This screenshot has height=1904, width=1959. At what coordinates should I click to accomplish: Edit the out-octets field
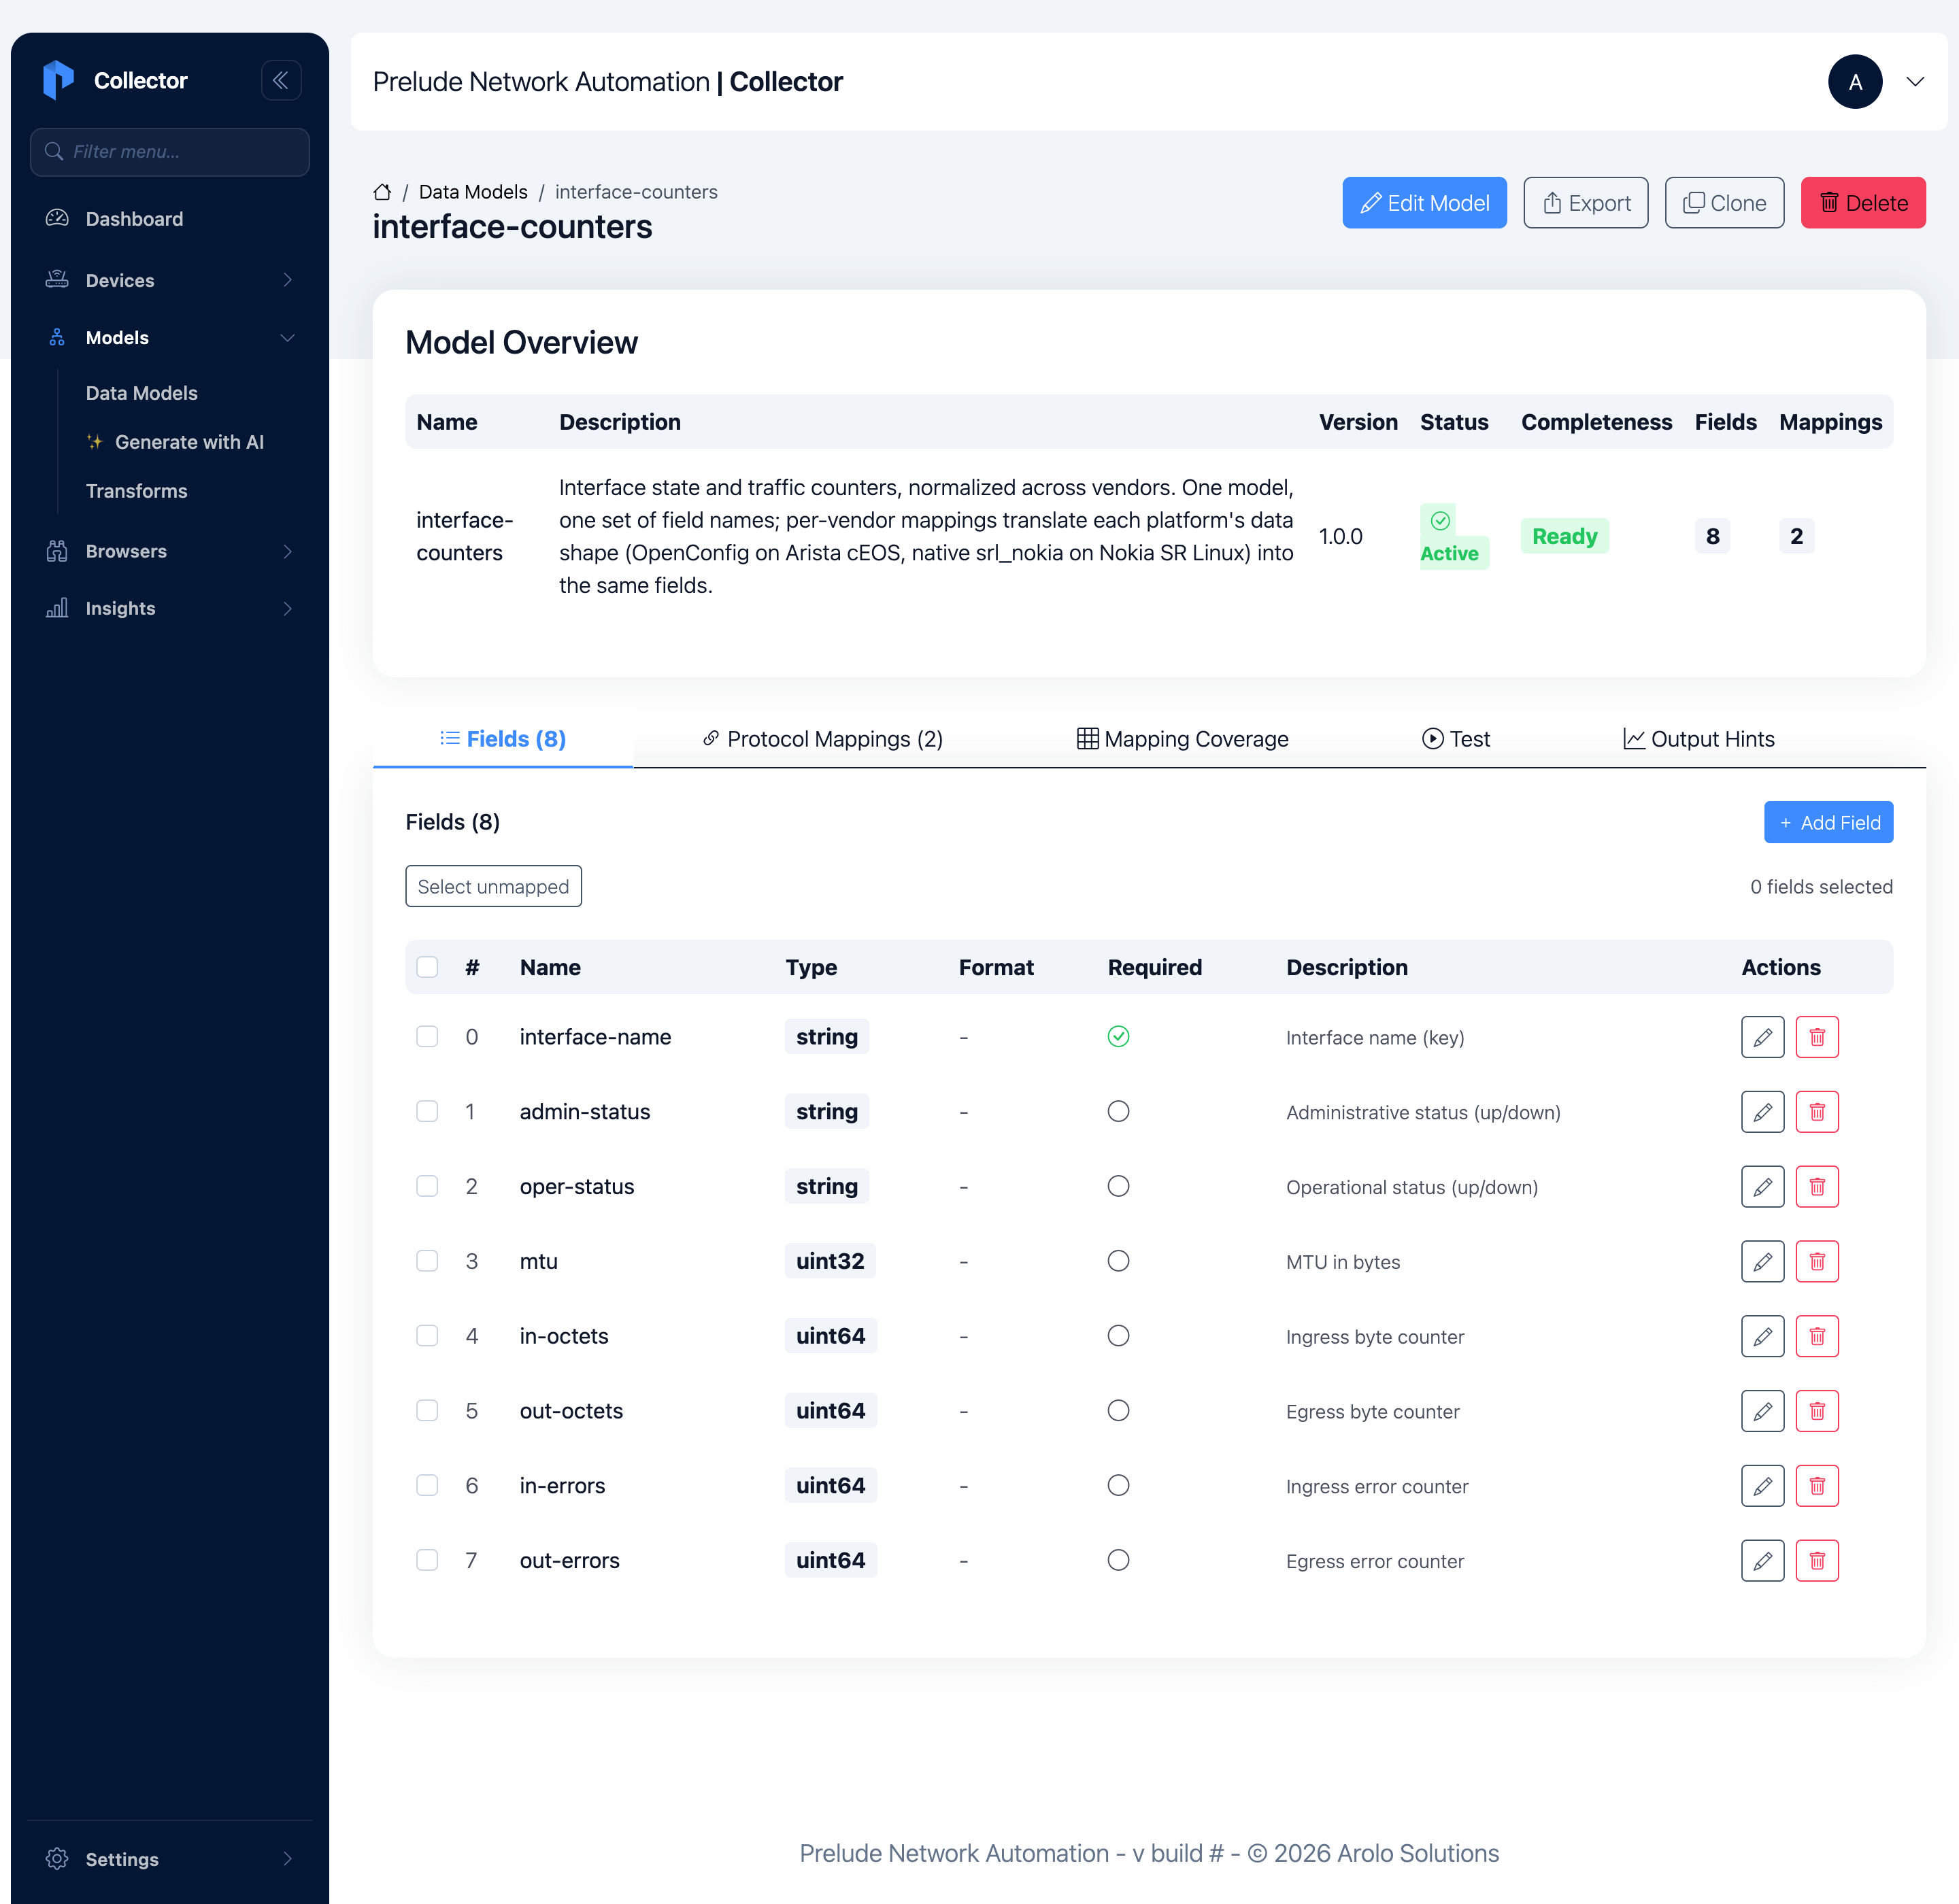(x=1762, y=1411)
